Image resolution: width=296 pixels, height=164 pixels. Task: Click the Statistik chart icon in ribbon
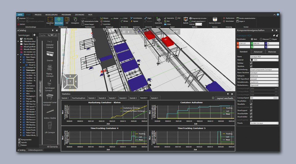pyautogui.click(x=186, y=20)
